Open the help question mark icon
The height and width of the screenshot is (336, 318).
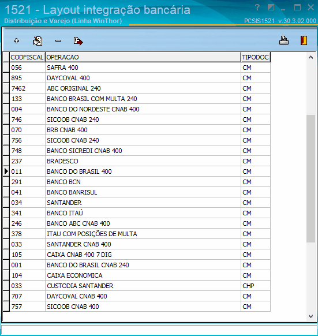pyautogui.click(x=257, y=8)
